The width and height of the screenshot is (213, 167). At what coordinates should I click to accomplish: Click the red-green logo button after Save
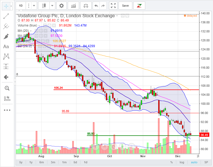click(139, 6)
